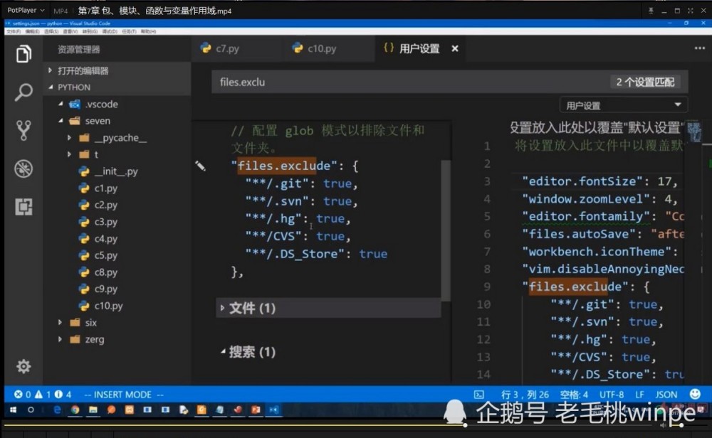Select the 用户设置 tab
This screenshot has height=438, width=712.
point(419,48)
